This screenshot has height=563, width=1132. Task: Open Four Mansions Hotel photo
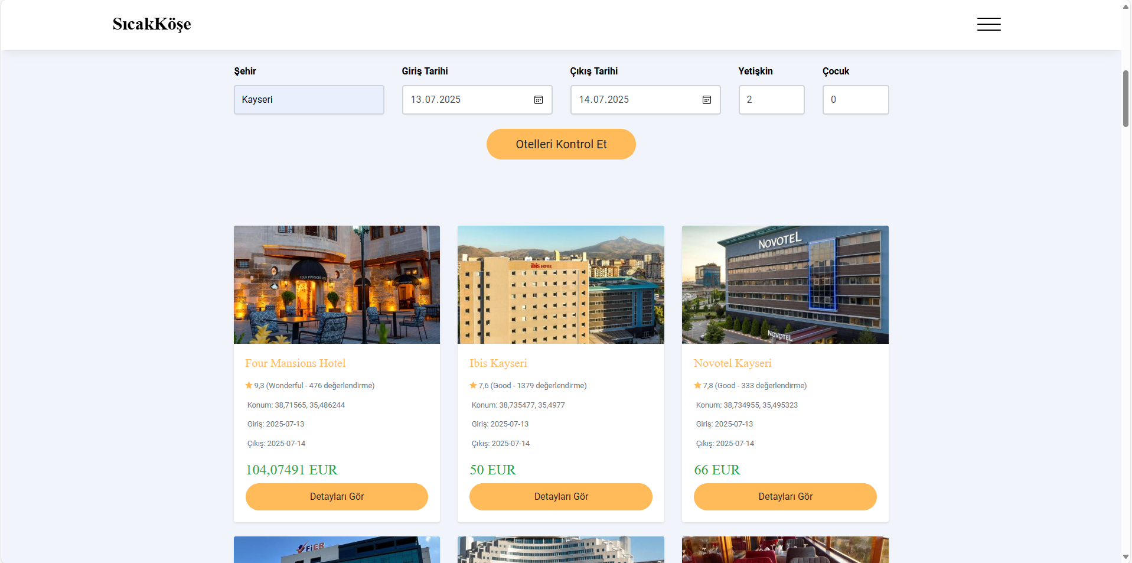click(337, 285)
